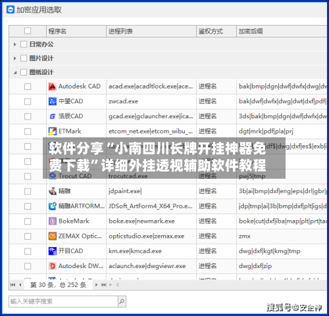Click the 加密应用选取 window title icon

point(11,10)
